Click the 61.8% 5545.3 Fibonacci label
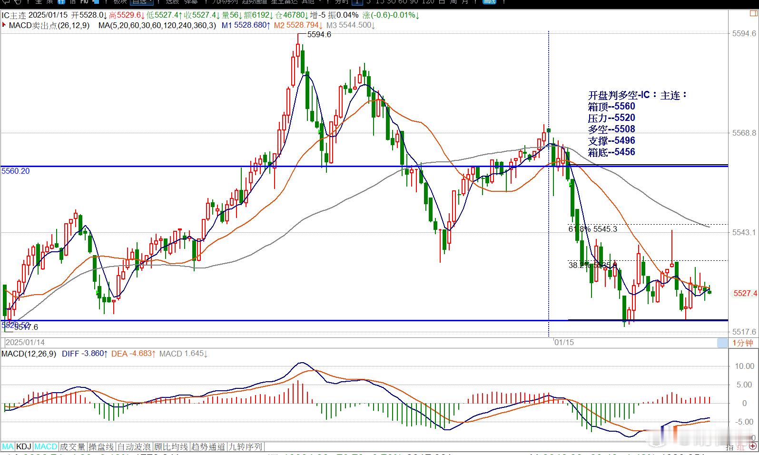This screenshot has width=759, height=455. 593,229
